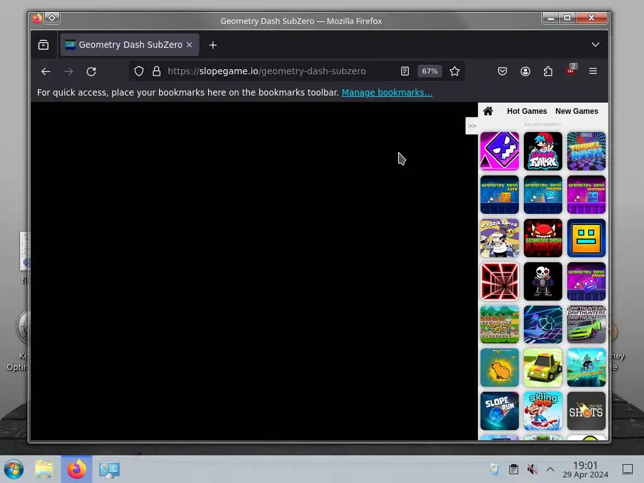Bookmark this page with the star icon
The image size is (644, 483).
click(x=454, y=71)
